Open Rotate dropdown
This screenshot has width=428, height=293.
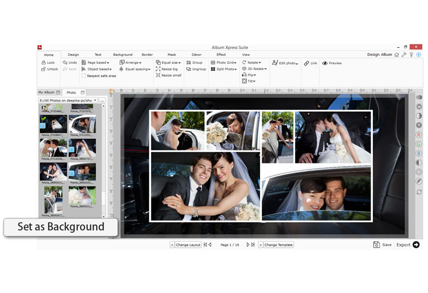(x=251, y=63)
